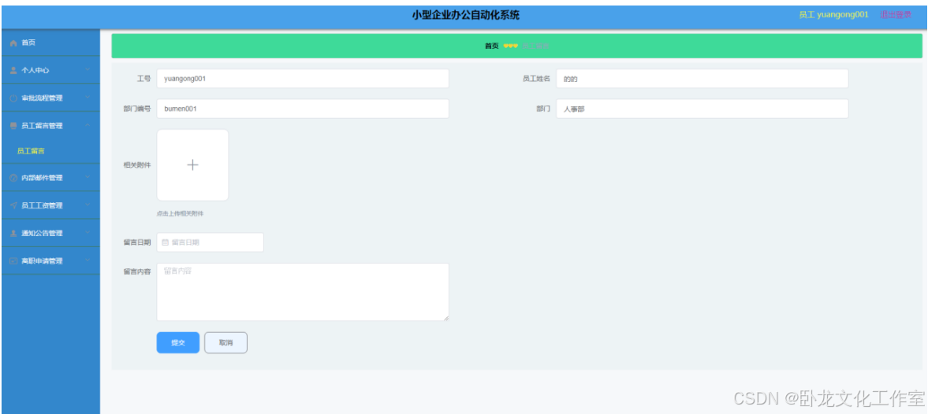928x414 pixels.
Task: Open the 员工工资管理 menu label
Action: (x=42, y=205)
